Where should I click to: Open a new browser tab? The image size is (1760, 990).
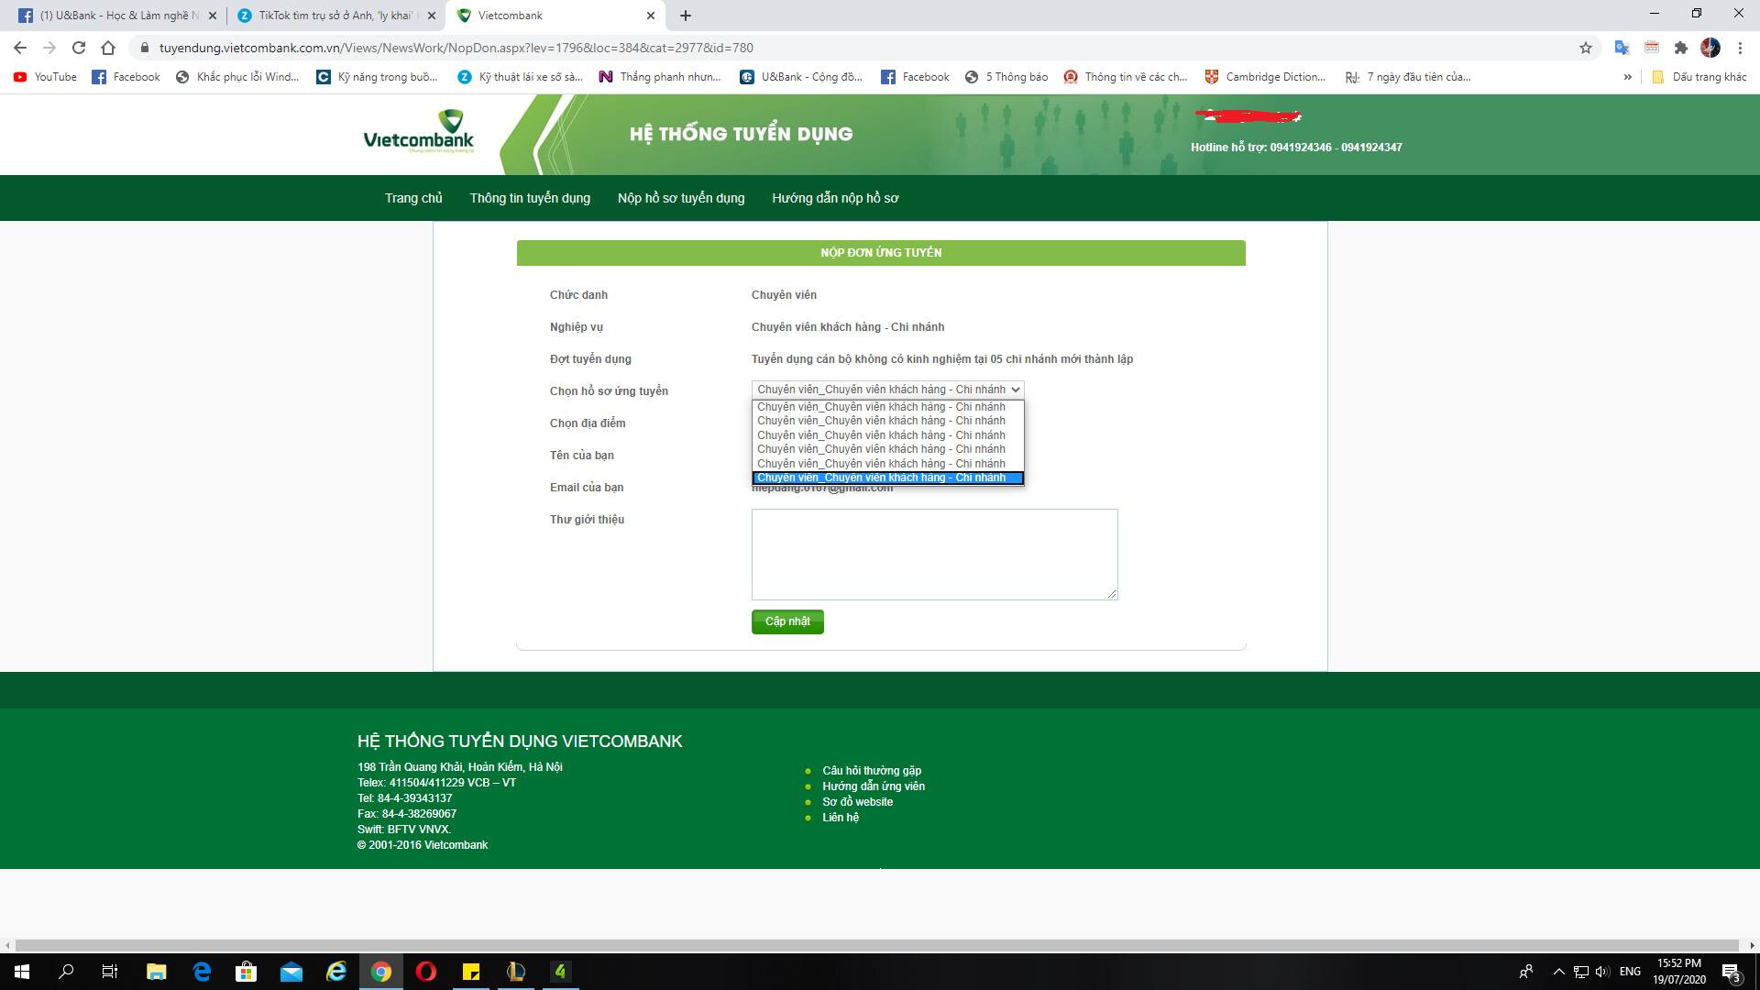(686, 16)
